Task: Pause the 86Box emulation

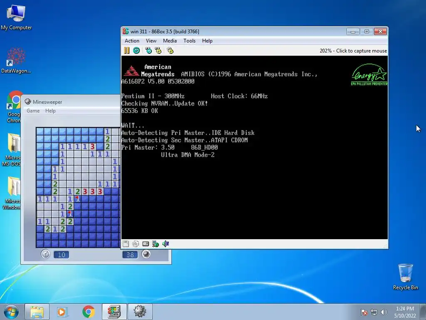Action: (x=126, y=50)
